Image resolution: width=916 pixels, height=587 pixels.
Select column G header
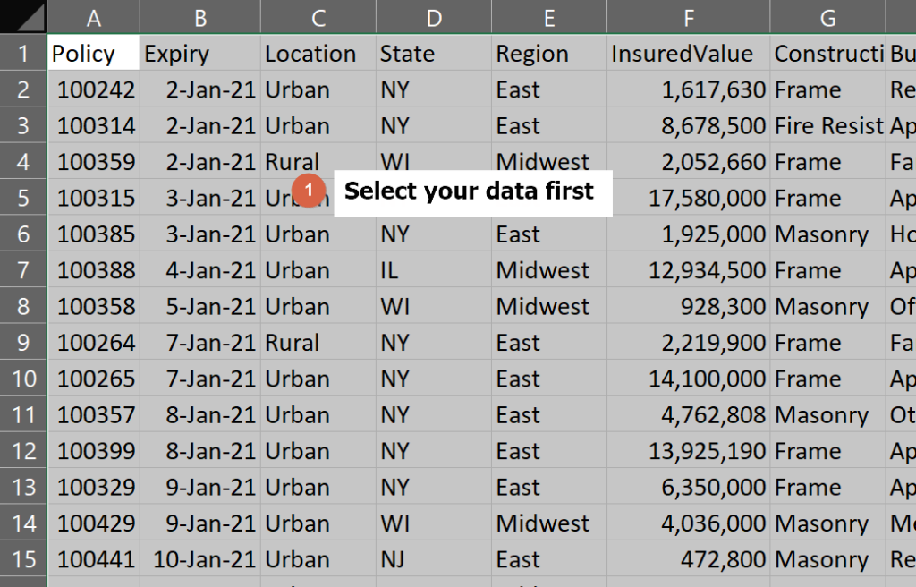pyautogui.click(x=827, y=16)
